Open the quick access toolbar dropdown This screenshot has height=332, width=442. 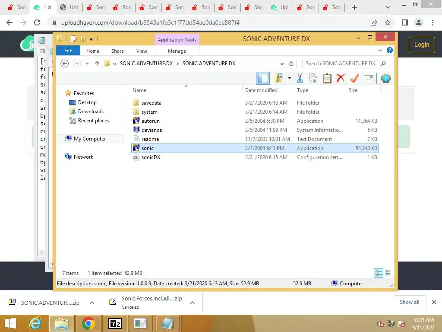click(x=92, y=39)
